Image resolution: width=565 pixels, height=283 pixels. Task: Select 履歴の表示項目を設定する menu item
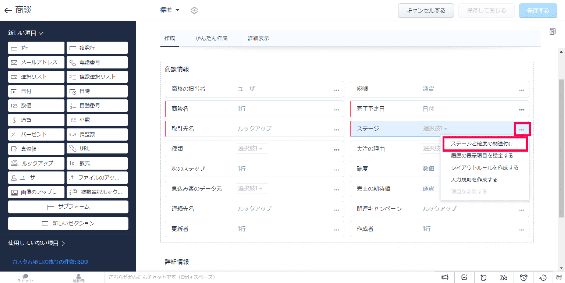click(482, 156)
